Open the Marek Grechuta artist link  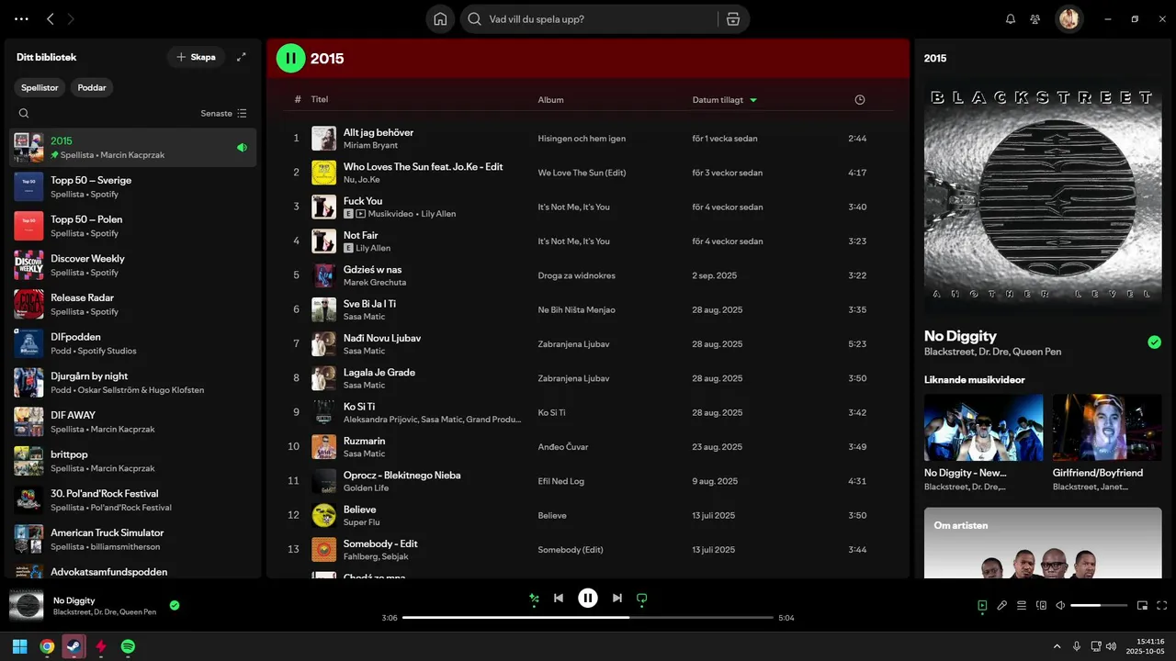[375, 283]
